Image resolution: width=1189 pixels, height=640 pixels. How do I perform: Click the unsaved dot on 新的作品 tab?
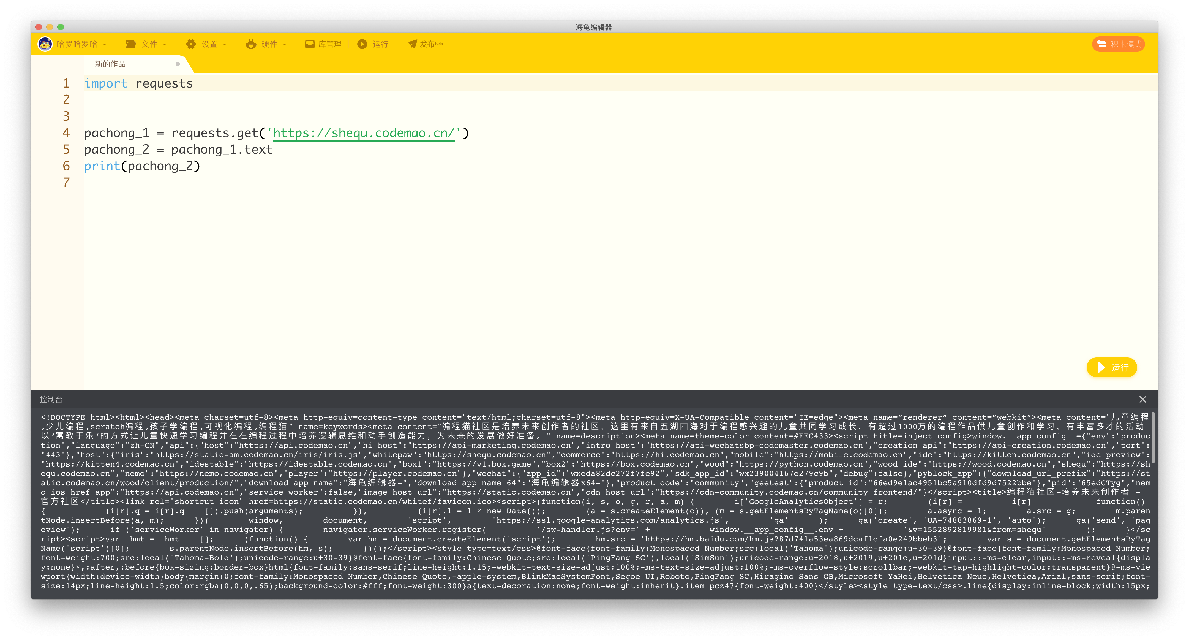(x=178, y=64)
